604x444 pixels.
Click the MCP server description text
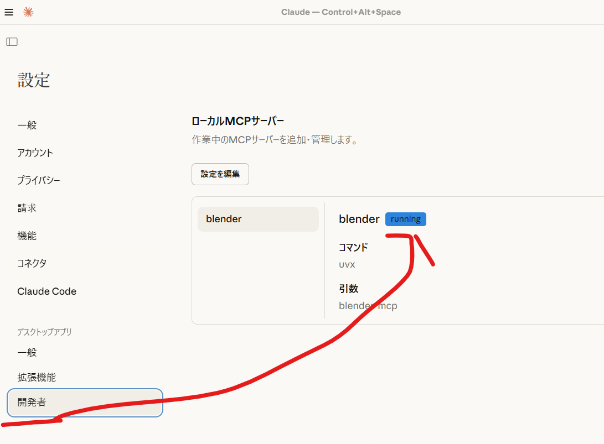click(x=276, y=140)
